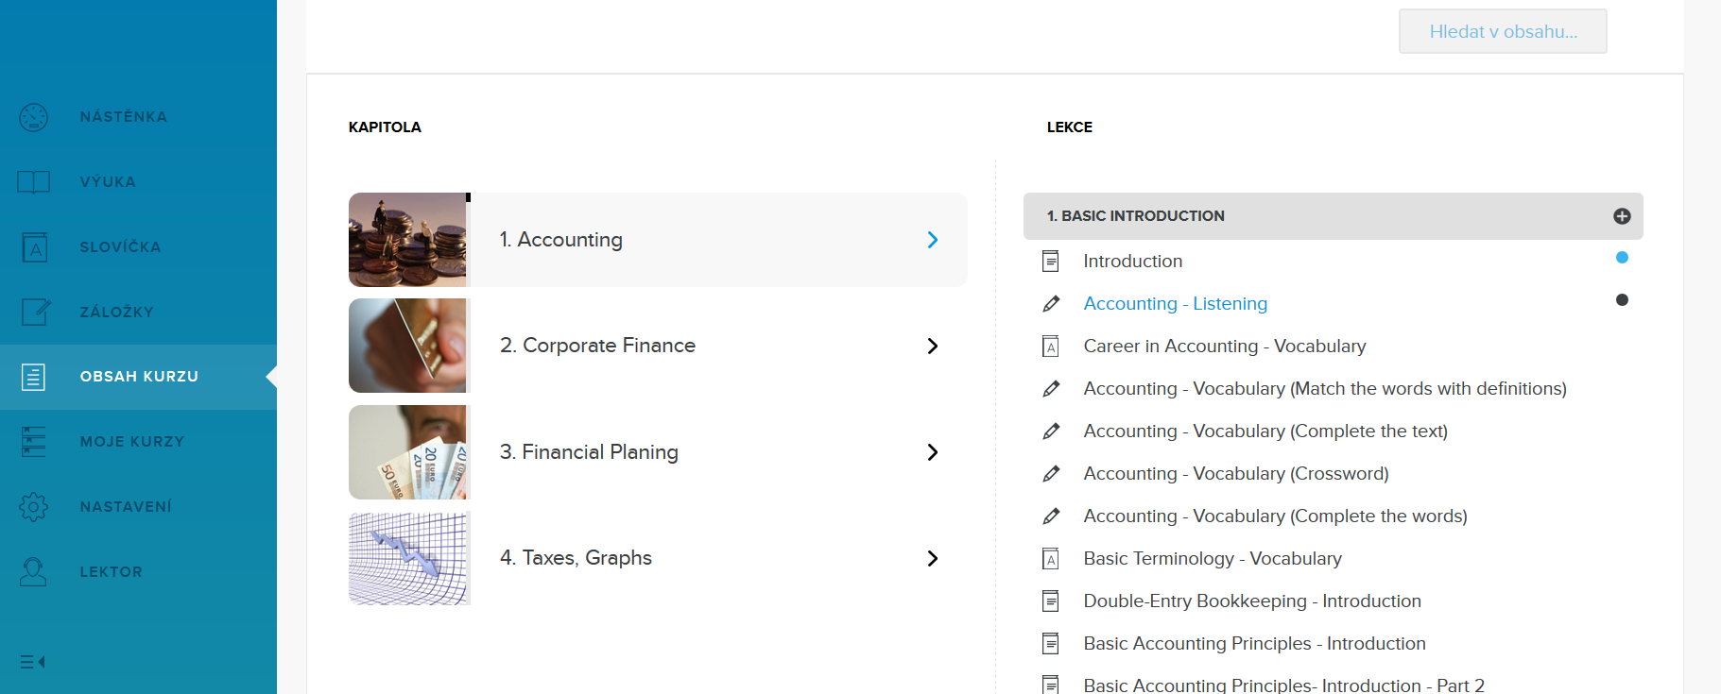Click the Moje kurzy list icon
Screen dimensions: 1721x694
pyautogui.click(x=34, y=442)
